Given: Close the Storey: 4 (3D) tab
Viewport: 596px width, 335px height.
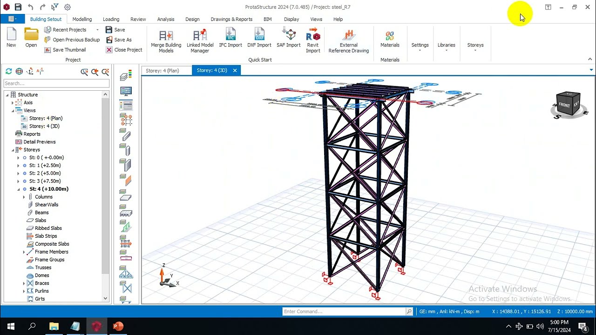Looking at the screenshot, I should point(235,70).
